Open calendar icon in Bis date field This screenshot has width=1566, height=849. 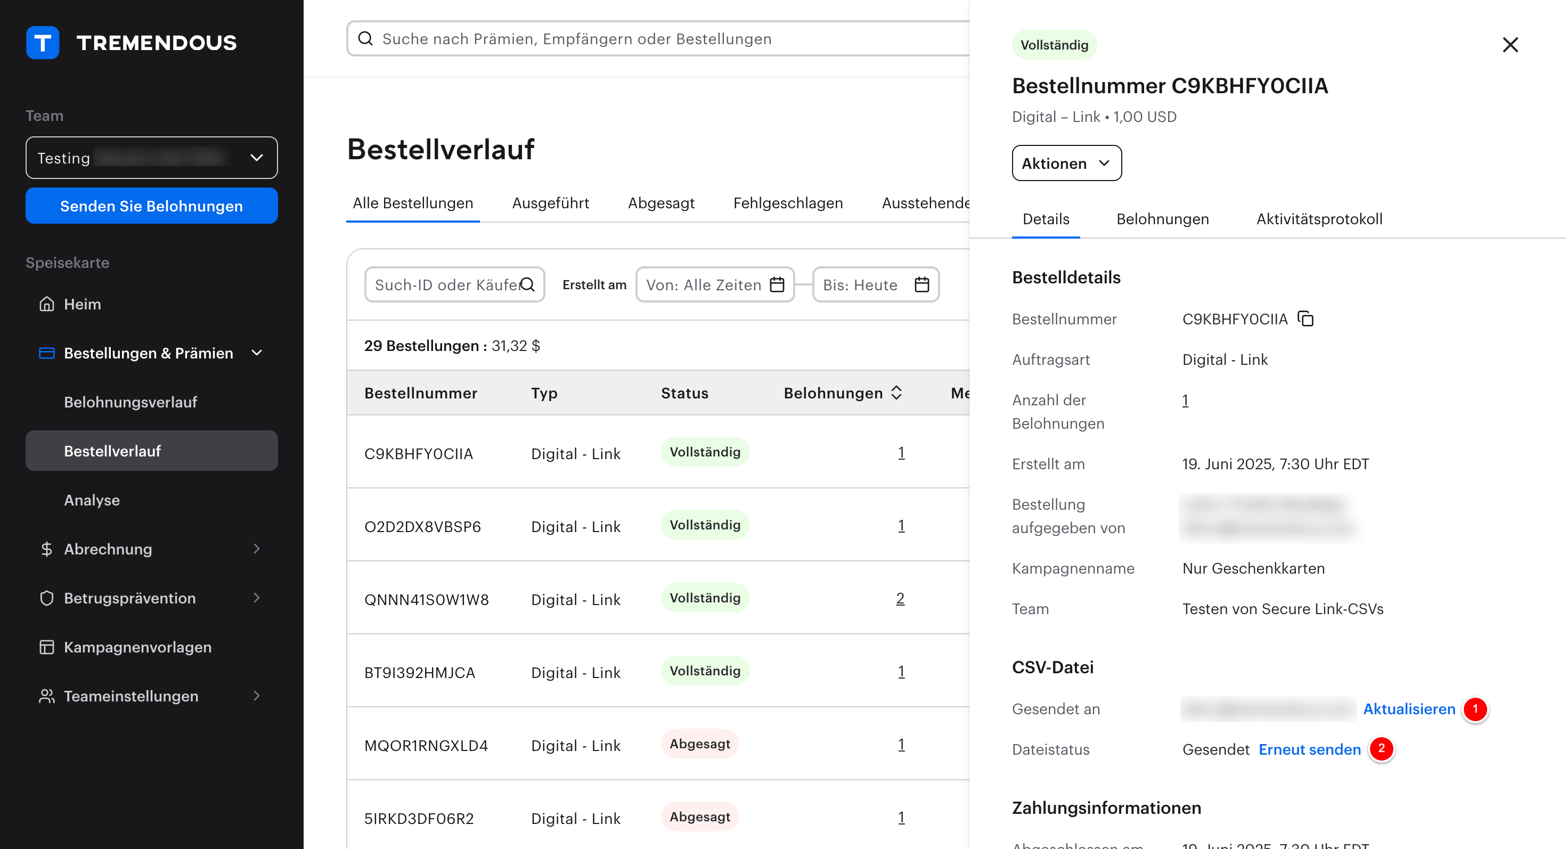pyautogui.click(x=921, y=284)
